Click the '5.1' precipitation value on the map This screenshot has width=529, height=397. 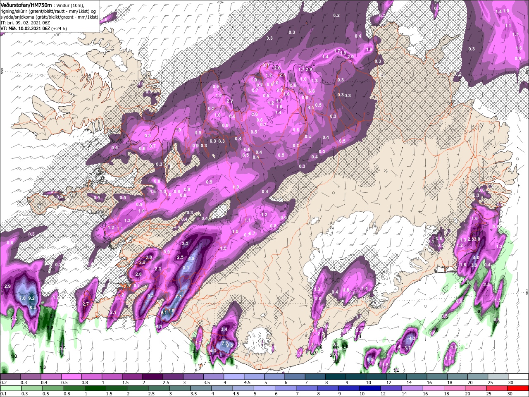point(186,268)
